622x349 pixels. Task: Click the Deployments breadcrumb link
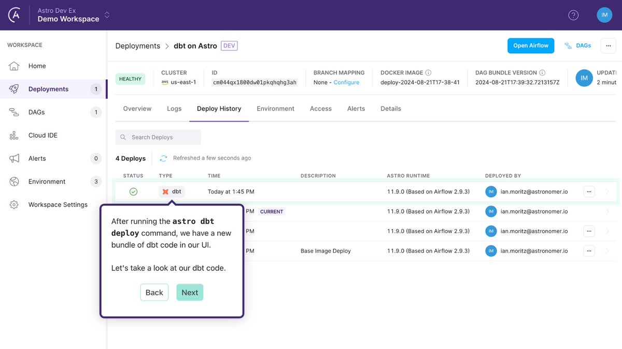[x=138, y=46]
